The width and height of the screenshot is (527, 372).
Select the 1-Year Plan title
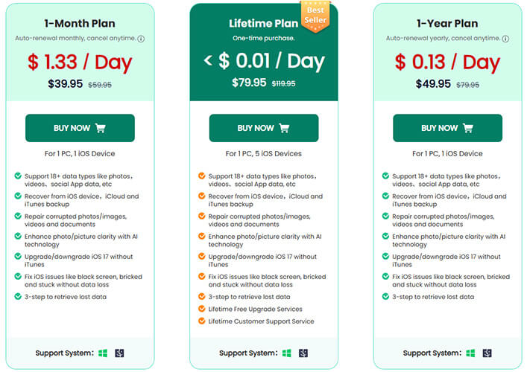tap(447, 24)
